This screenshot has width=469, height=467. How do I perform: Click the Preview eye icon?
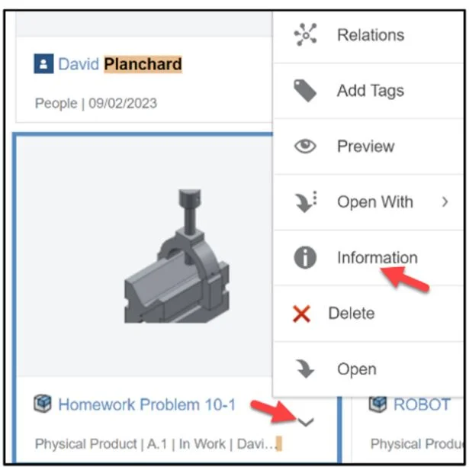(x=305, y=147)
